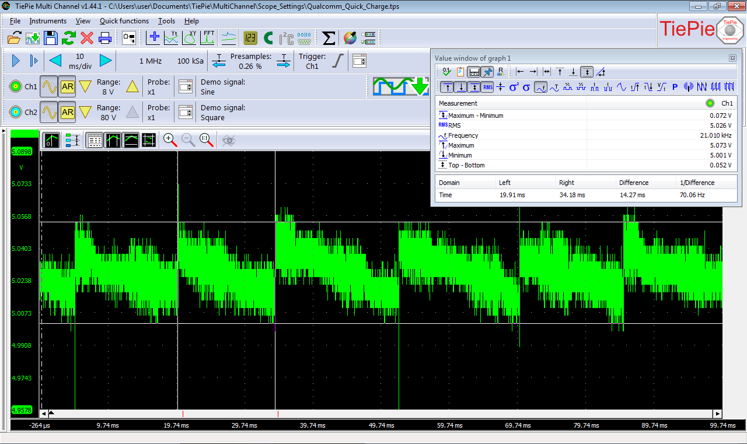The image size is (747, 444).
Task: Toggle the RMS measurement in Value window
Action: click(487, 87)
